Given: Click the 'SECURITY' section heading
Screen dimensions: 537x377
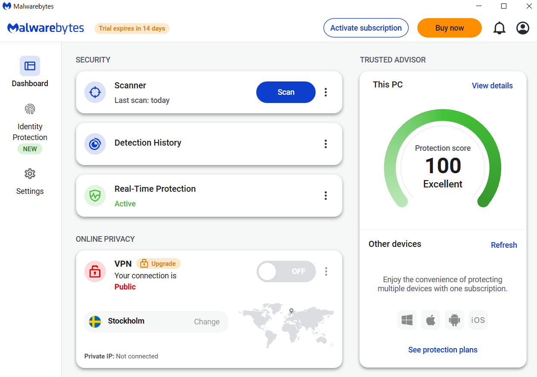Looking at the screenshot, I should tap(93, 60).
